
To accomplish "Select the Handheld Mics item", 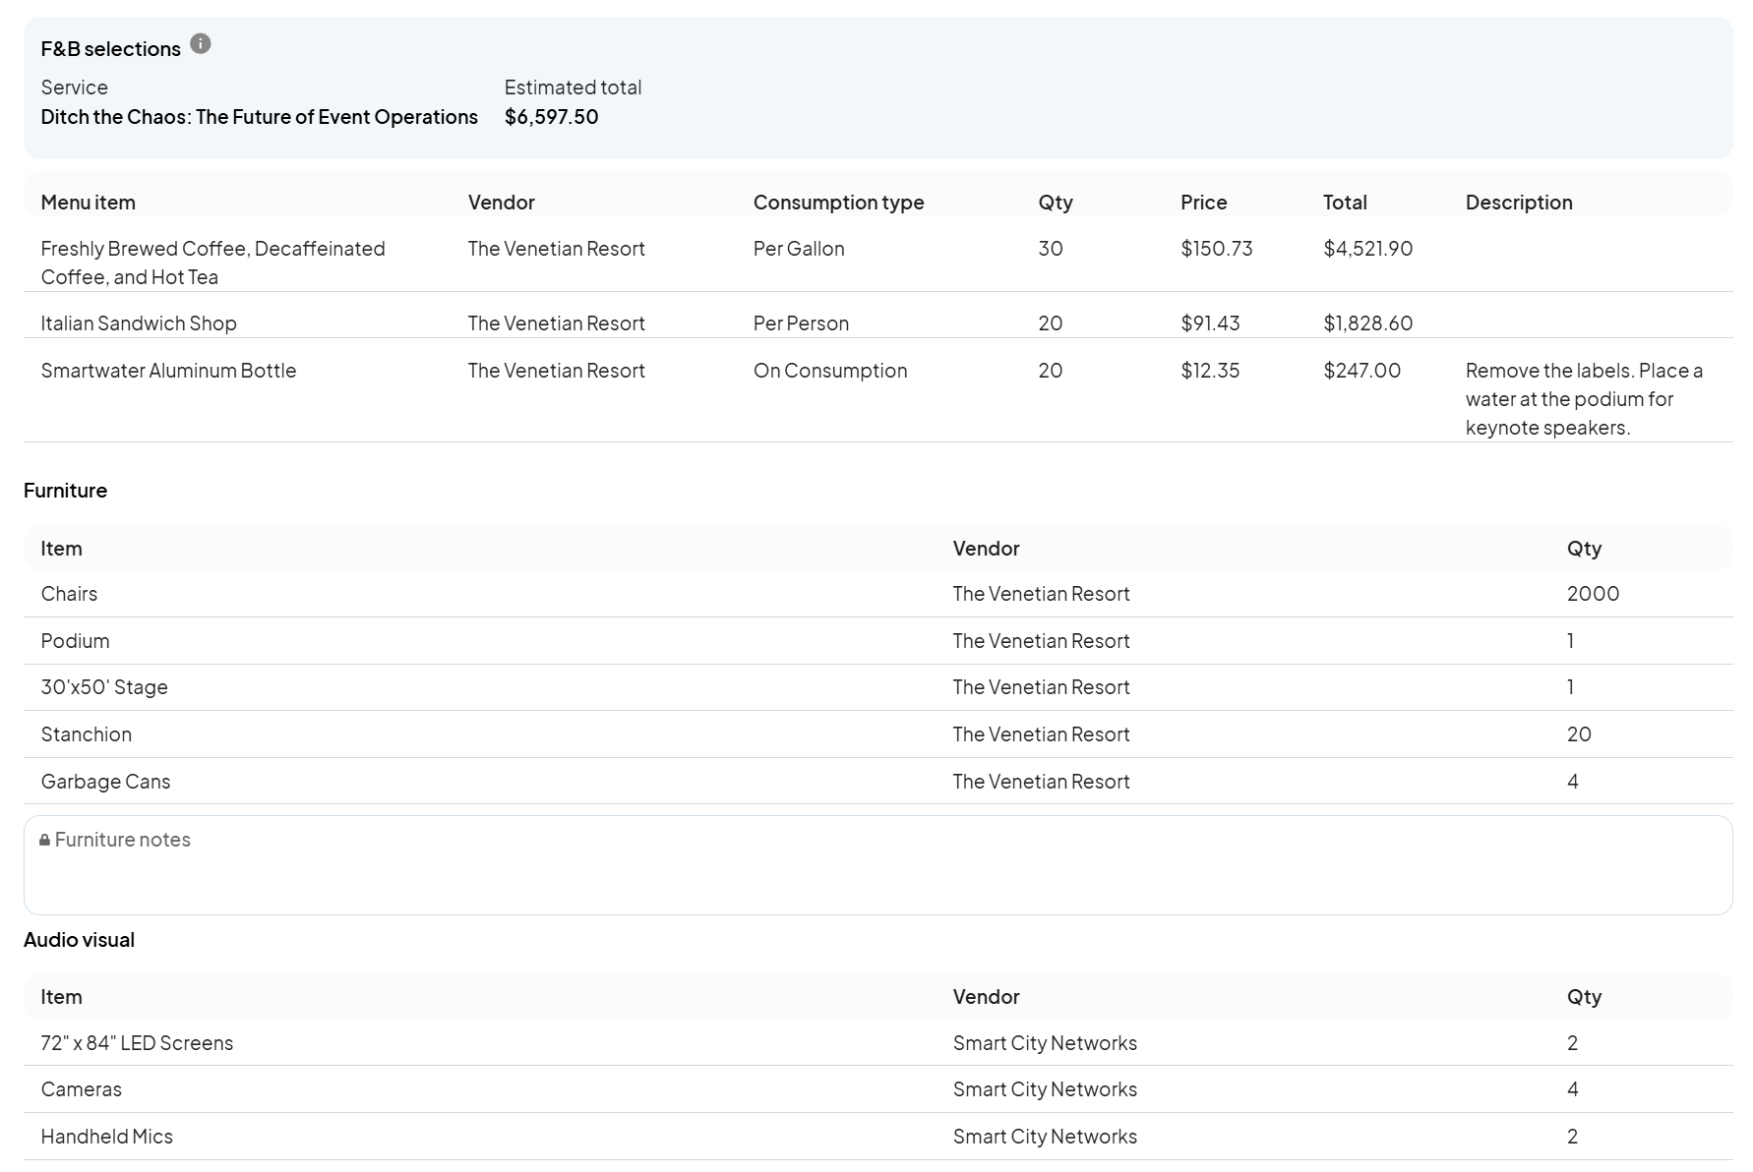I will click(x=106, y=1137).
